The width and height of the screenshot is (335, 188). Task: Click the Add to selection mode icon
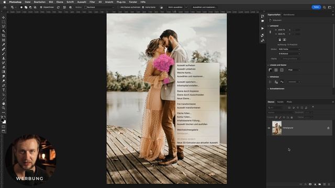(26, 7)
